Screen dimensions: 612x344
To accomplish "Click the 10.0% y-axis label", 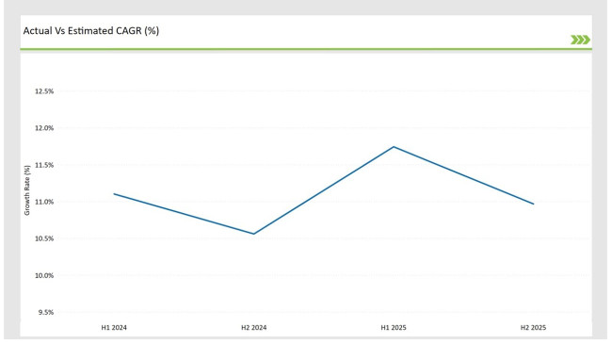I will (x=44, y=275).
